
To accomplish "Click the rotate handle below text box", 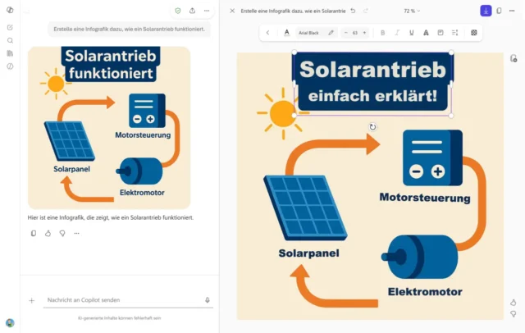I will pos(372,127).
